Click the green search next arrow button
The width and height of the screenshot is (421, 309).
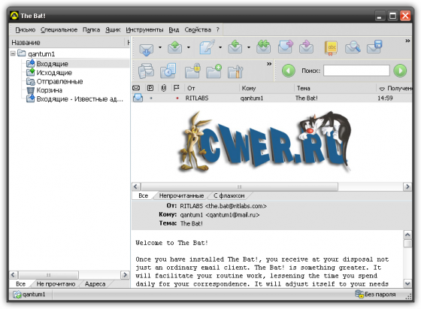400,71
